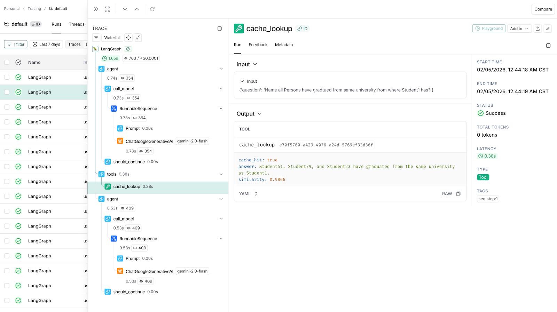Click the share/export icon next to Add to
The height and width of the screenshot is (312, 557).
coord(538,29)
